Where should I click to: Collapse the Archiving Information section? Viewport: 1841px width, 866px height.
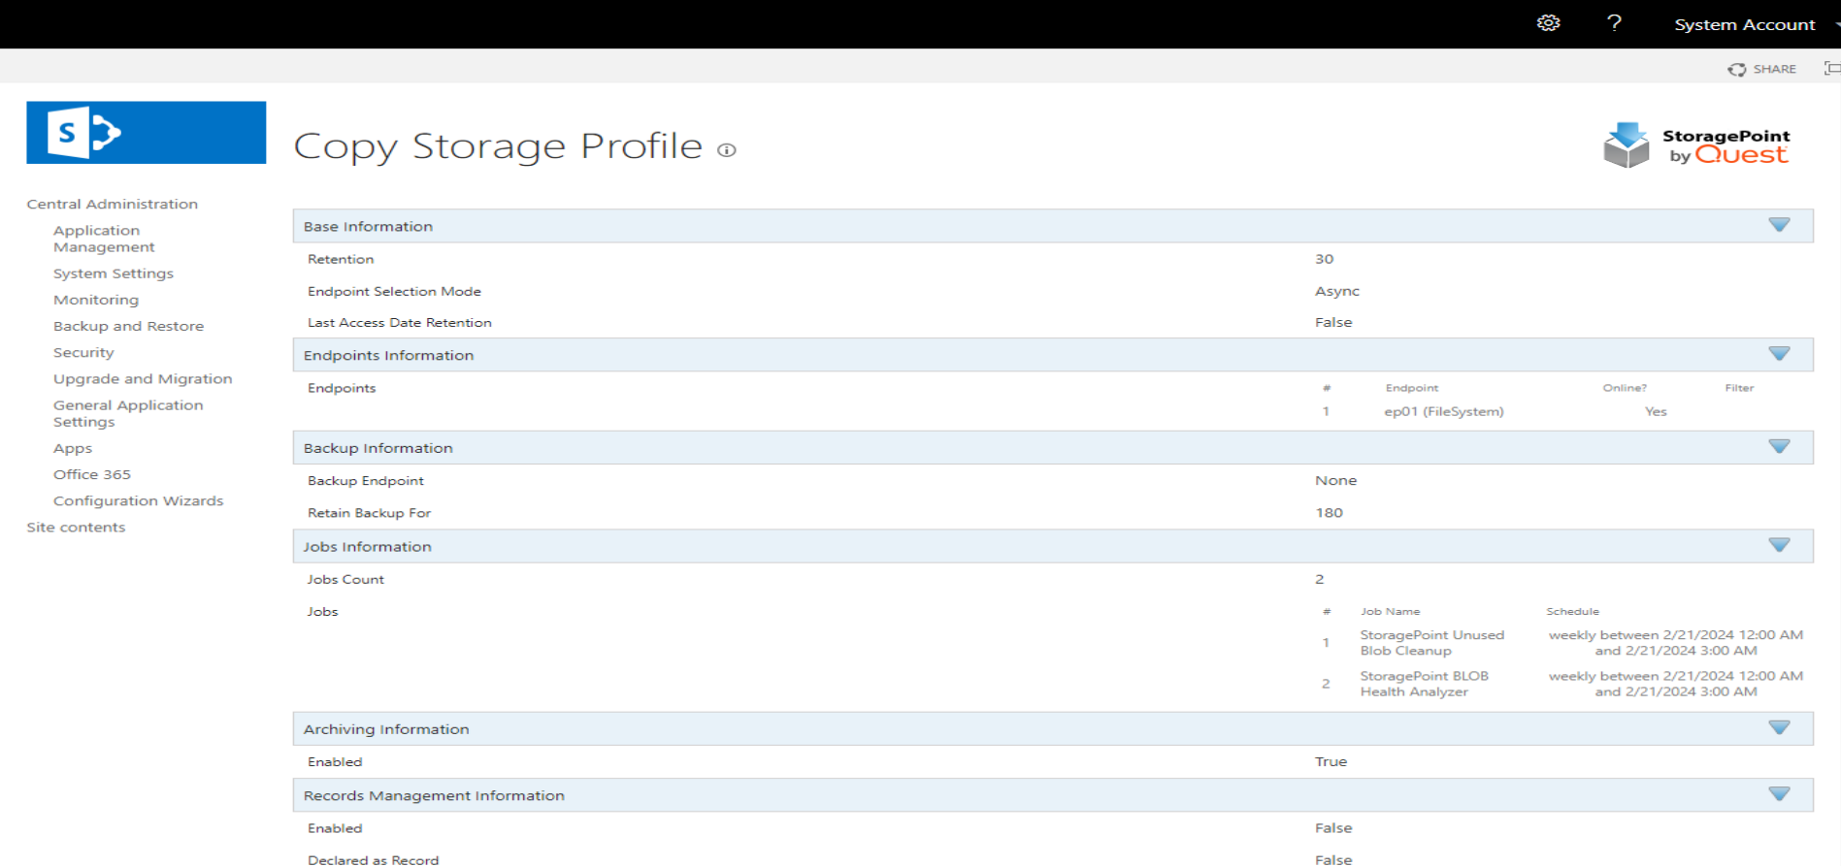(x=1779, y=727)
